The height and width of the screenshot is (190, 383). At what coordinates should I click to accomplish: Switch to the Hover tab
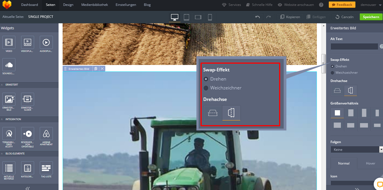point(370,163)
